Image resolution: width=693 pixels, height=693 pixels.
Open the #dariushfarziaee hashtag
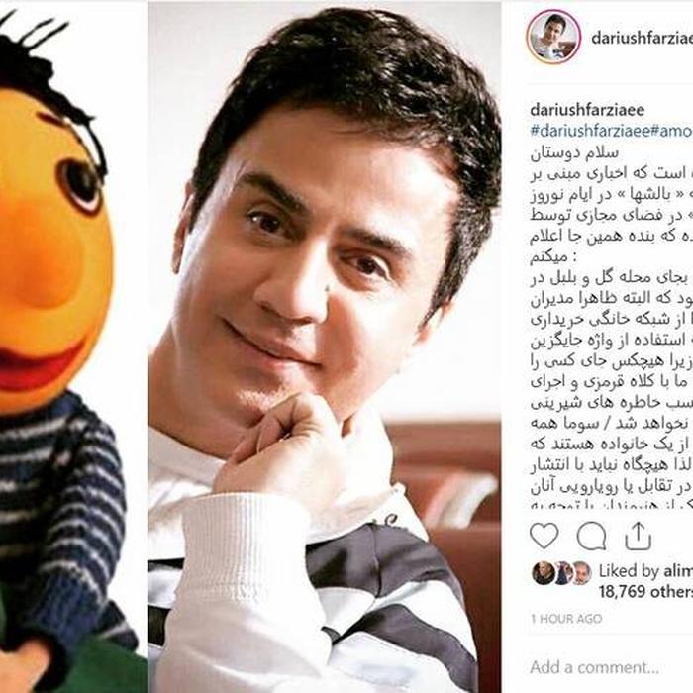[x=590, y=132]
